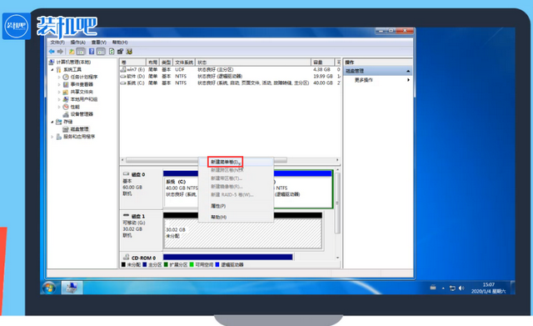Click the Refresh toolbar icon
This screenshot has width=533, height=326.
coord(112,52)
